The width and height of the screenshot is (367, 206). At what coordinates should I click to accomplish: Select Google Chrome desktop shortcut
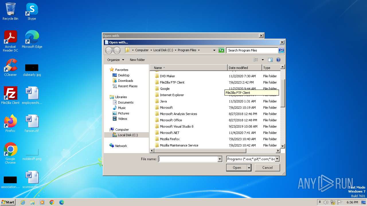coord(10,153)
